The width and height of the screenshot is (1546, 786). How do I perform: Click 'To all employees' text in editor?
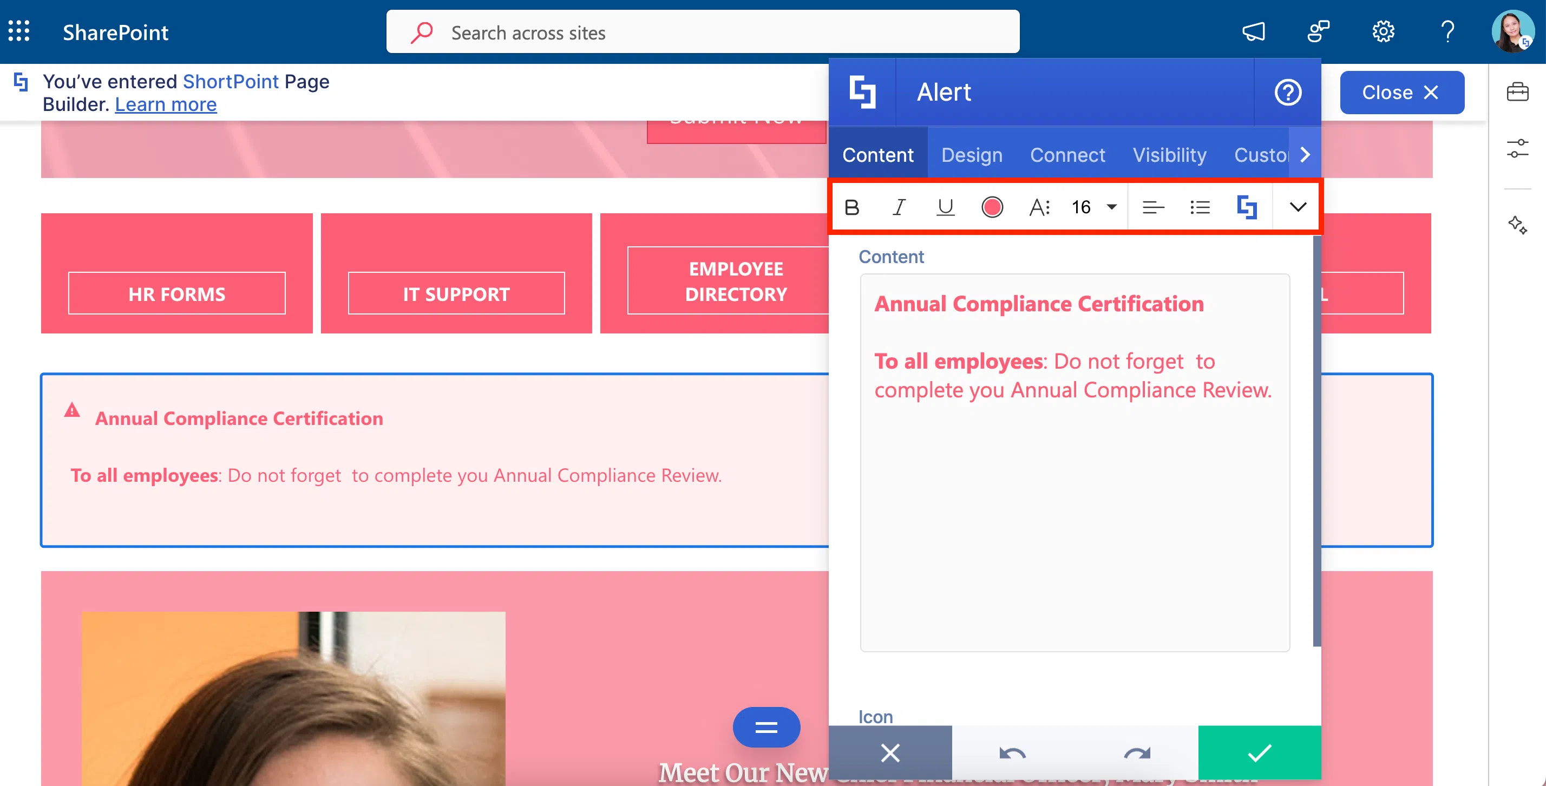[x=960, y=361]
